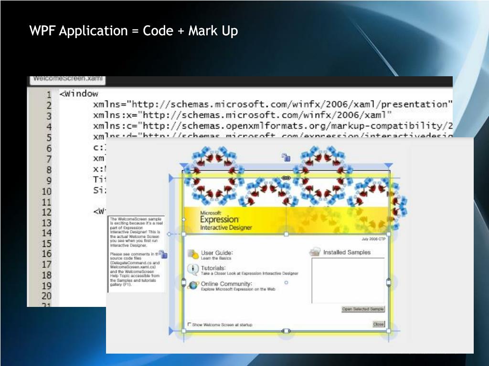The width and height of the screenshot is (489, 366).
Task: Click the xmlns:x schema line in code
Action: click(242, 115)
